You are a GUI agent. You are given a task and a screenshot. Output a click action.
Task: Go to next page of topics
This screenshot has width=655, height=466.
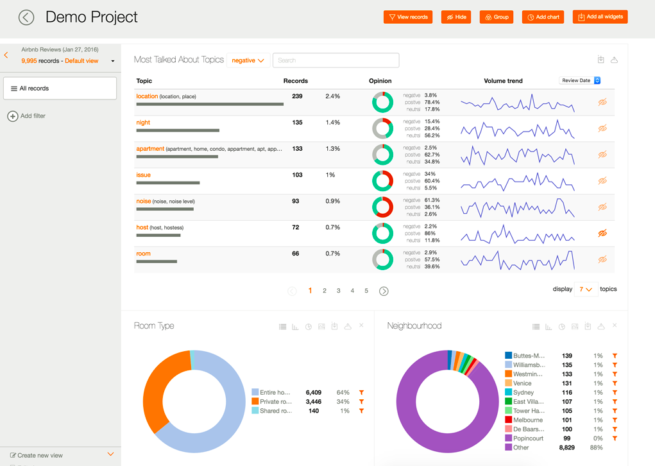pyautogui.click(x=384, y=291)
